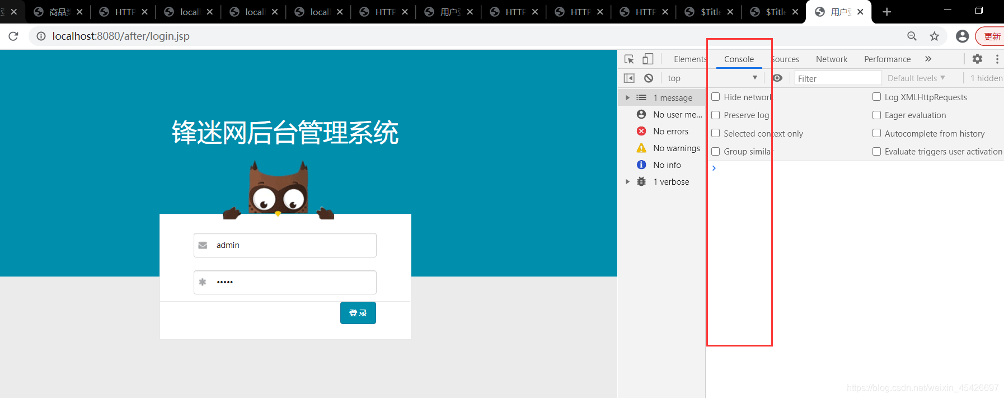Open the site information icon in the address bar

[x=41, y=36]
